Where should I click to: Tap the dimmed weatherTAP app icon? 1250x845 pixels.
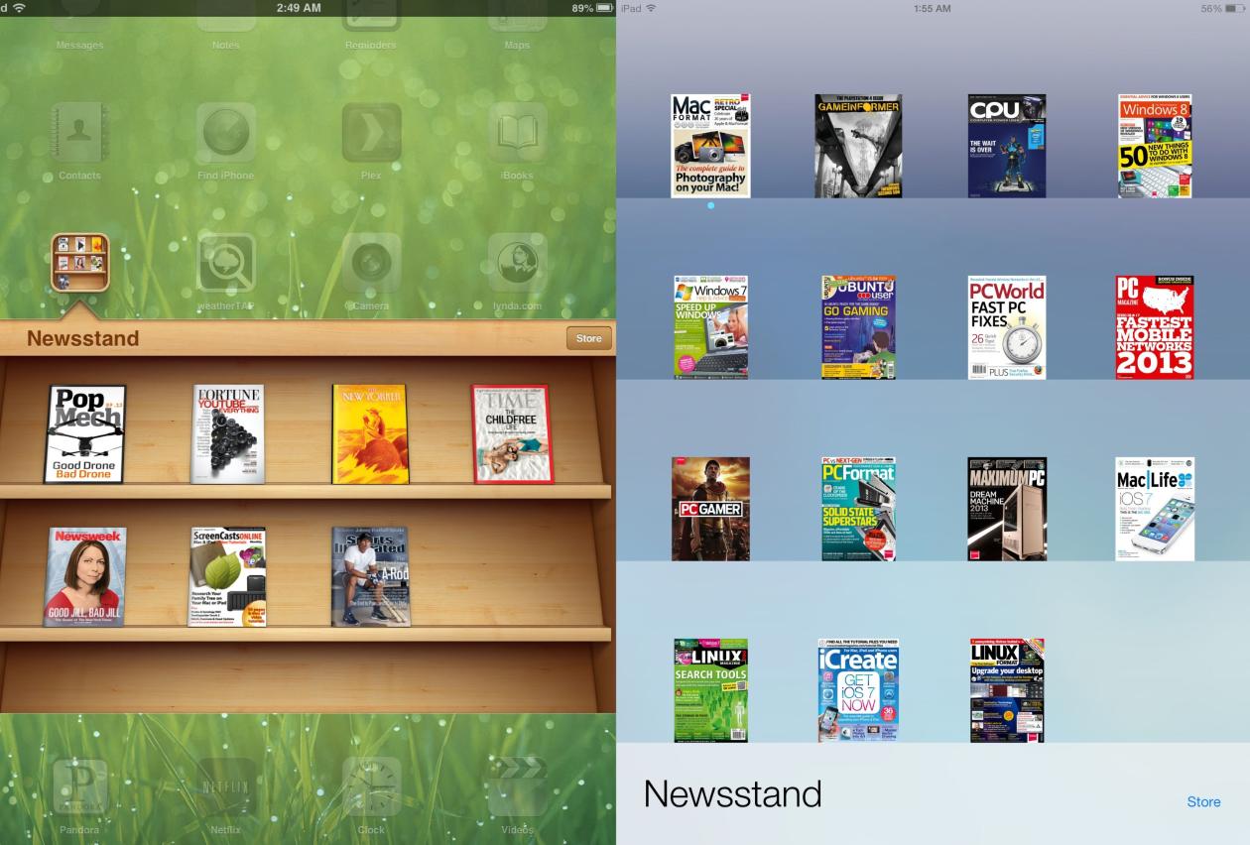[225, 263]
